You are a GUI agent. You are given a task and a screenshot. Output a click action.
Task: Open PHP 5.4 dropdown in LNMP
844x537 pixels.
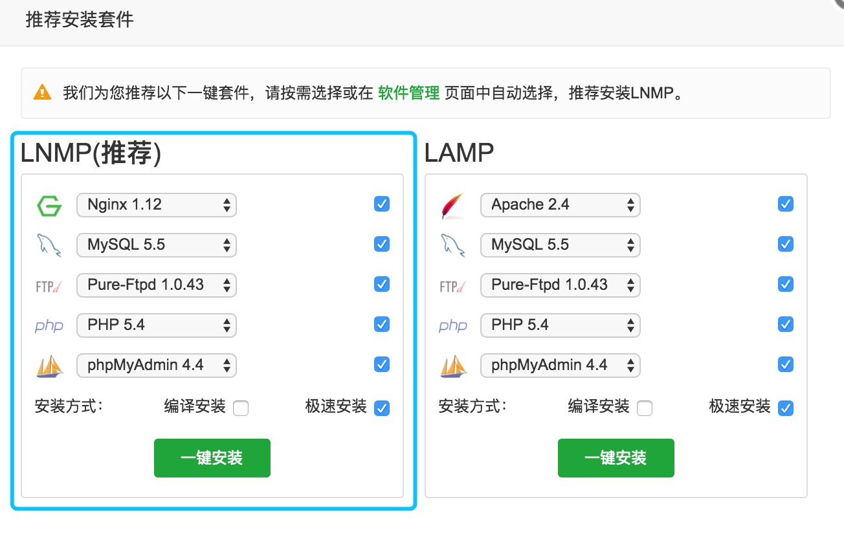tap(157, 325)
